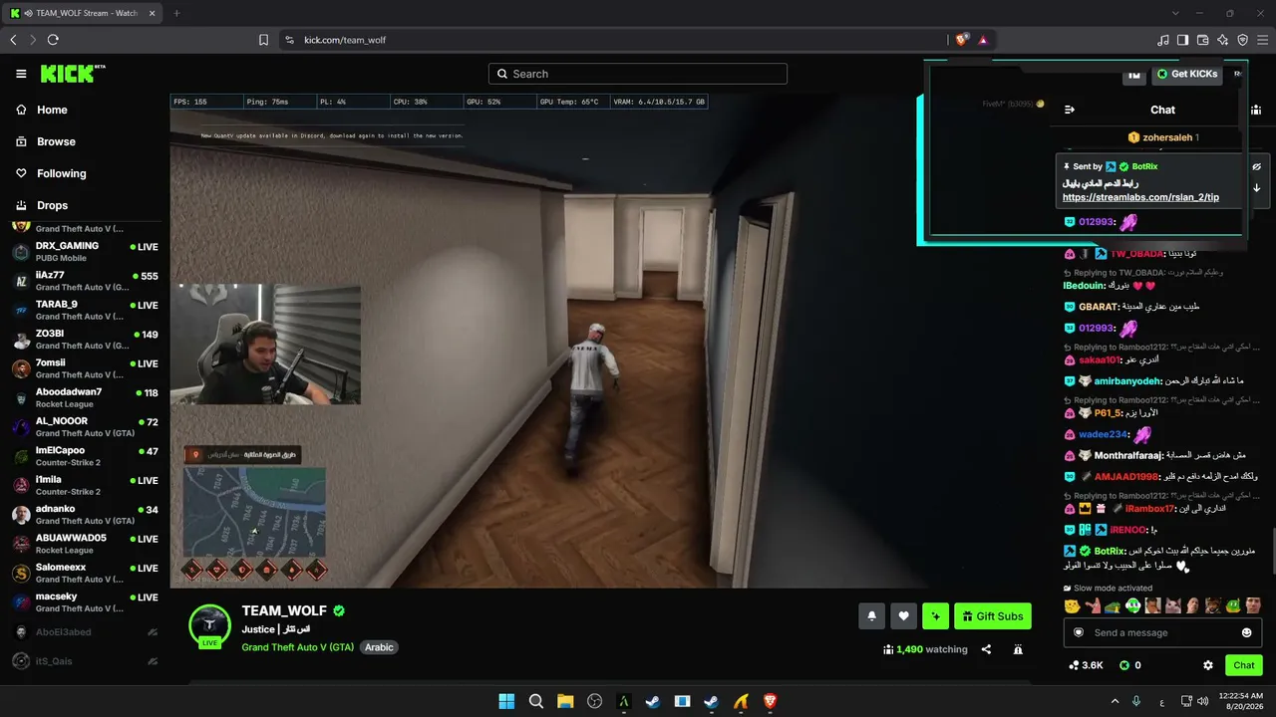Open adnanko channel in sidebar
Image resolution: width=1276 pixels, height=717 pixels.
(85, 515)
